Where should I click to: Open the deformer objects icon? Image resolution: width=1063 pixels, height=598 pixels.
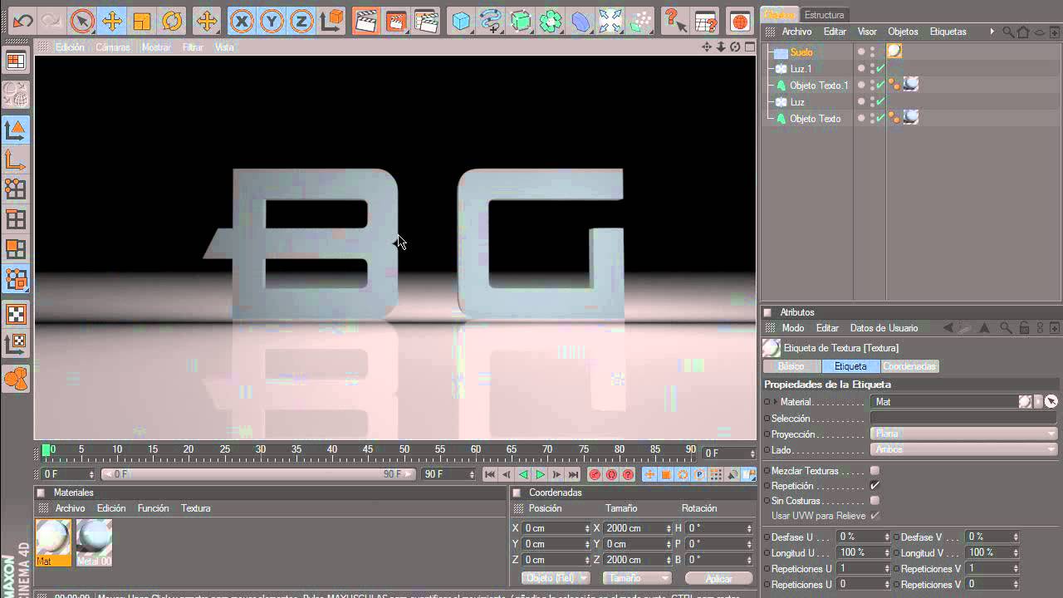580,21
